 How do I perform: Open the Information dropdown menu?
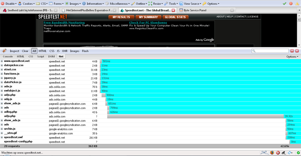(x=93, y=3)
